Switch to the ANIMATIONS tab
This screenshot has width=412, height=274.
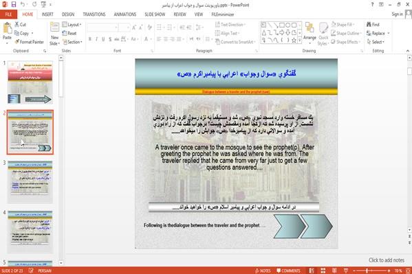(125, 14)
